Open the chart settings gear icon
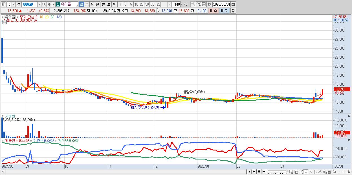Image resolution: width=352 pixels, height=175 pixels. click(x=209, y=4)
